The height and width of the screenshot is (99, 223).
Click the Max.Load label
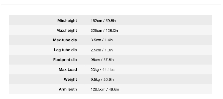(68, 69)
